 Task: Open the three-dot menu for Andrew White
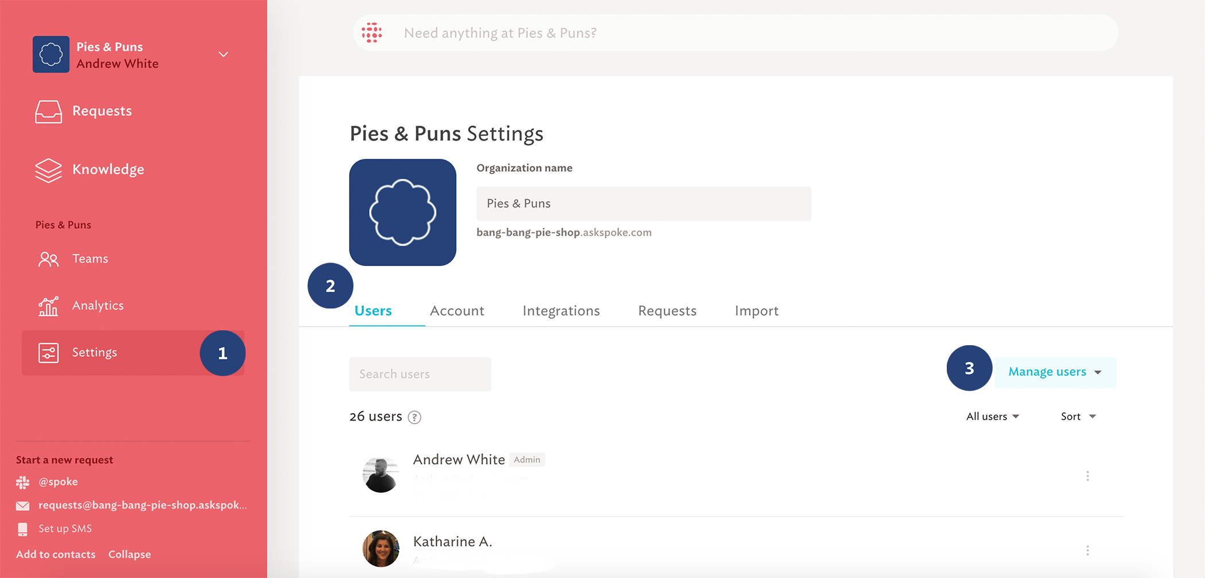point(1087,476)
